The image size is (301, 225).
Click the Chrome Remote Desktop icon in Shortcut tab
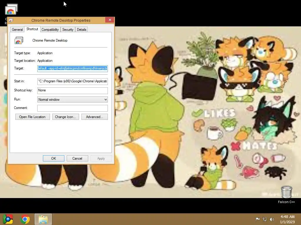[19, 40]
